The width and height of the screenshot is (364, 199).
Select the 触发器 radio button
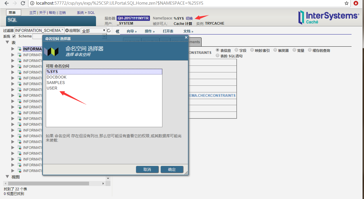pyautogui.click(x=275, y=50)
